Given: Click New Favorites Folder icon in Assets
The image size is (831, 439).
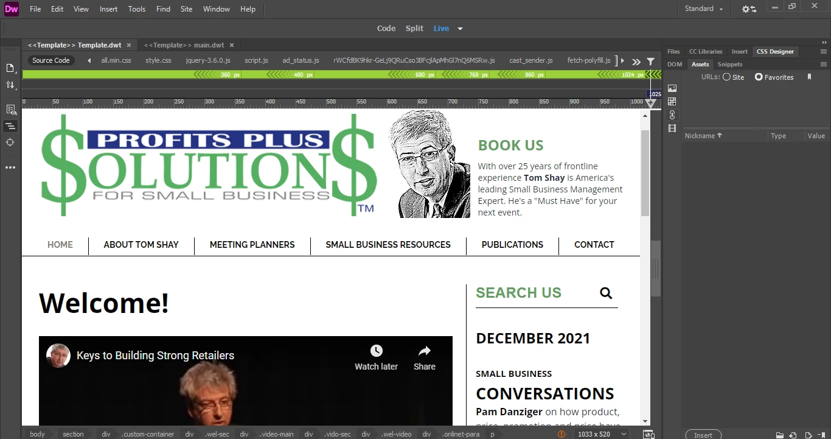Looking at the screenshot, I should pos(780,435).
